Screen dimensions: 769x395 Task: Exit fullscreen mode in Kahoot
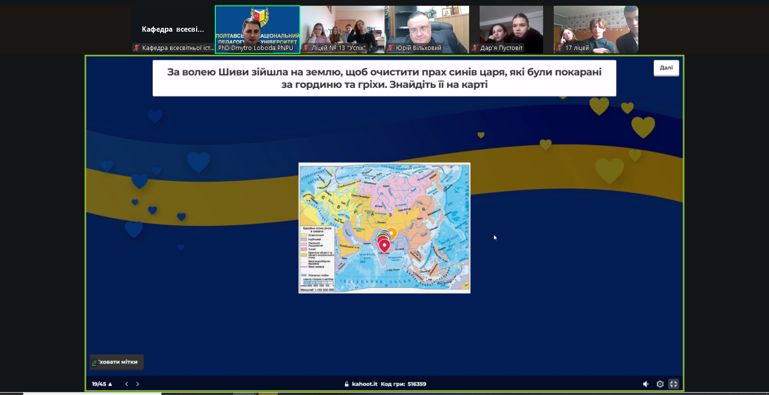673,384
